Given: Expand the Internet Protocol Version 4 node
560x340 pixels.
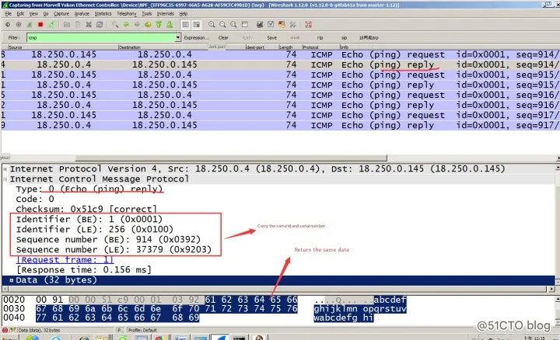Looking at the screenshot, I should (5, 169).
